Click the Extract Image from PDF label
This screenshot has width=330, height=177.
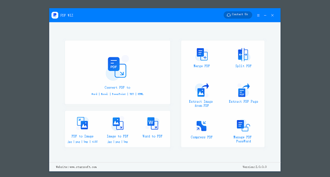(x=201, y=104)
